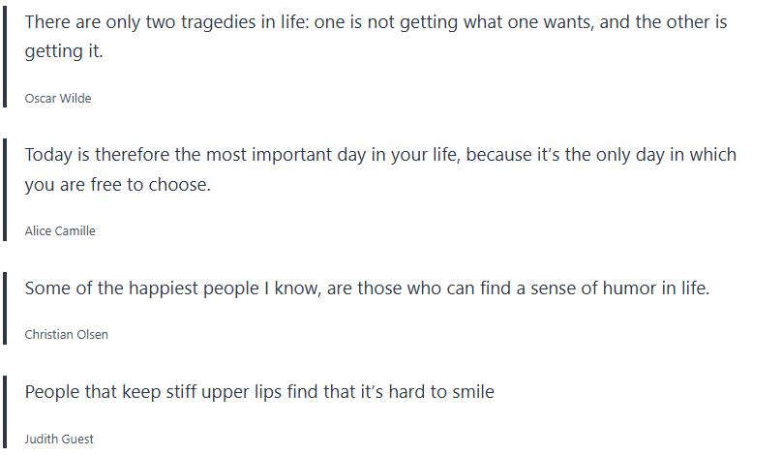The height and width of the screenshot is (455, 782).
Task: Click the Judith Guest author name
Action: [x=59, y=439]
